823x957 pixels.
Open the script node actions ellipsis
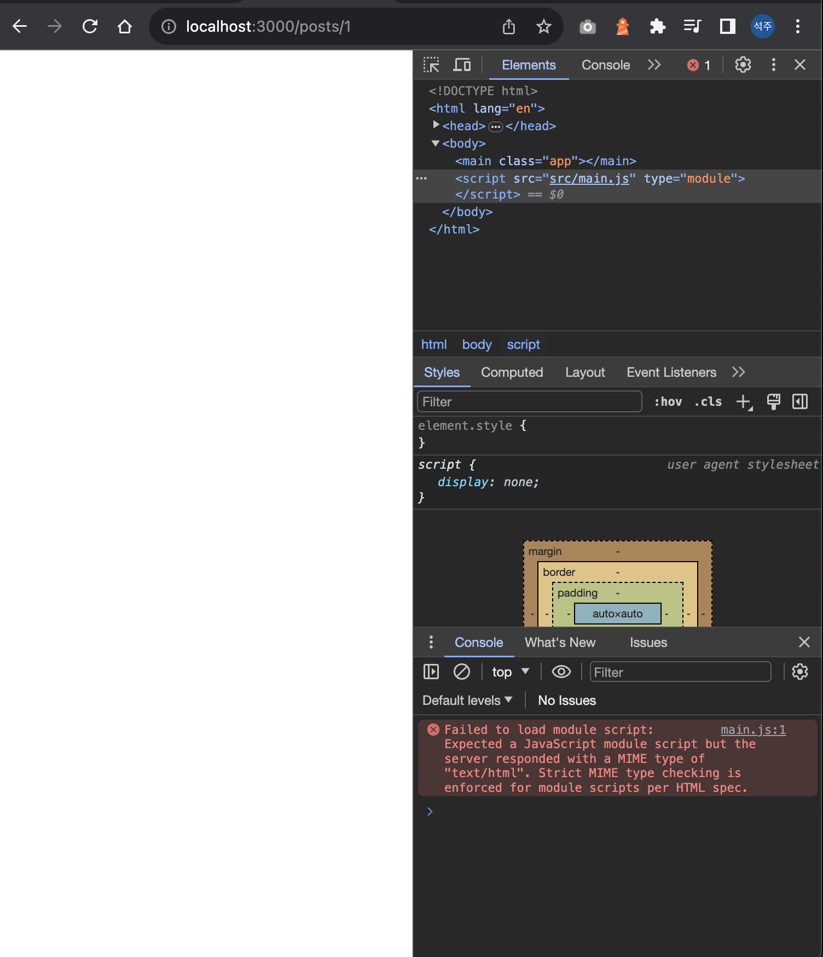[421, 178]
